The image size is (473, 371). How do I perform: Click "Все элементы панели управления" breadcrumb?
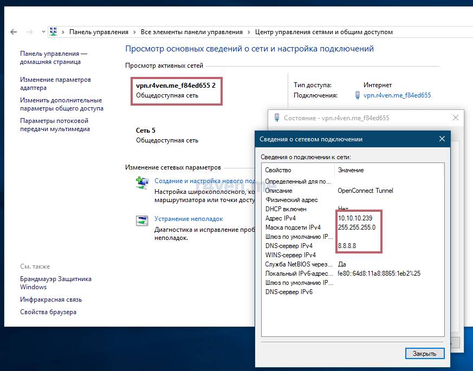[x=191, y=32]
